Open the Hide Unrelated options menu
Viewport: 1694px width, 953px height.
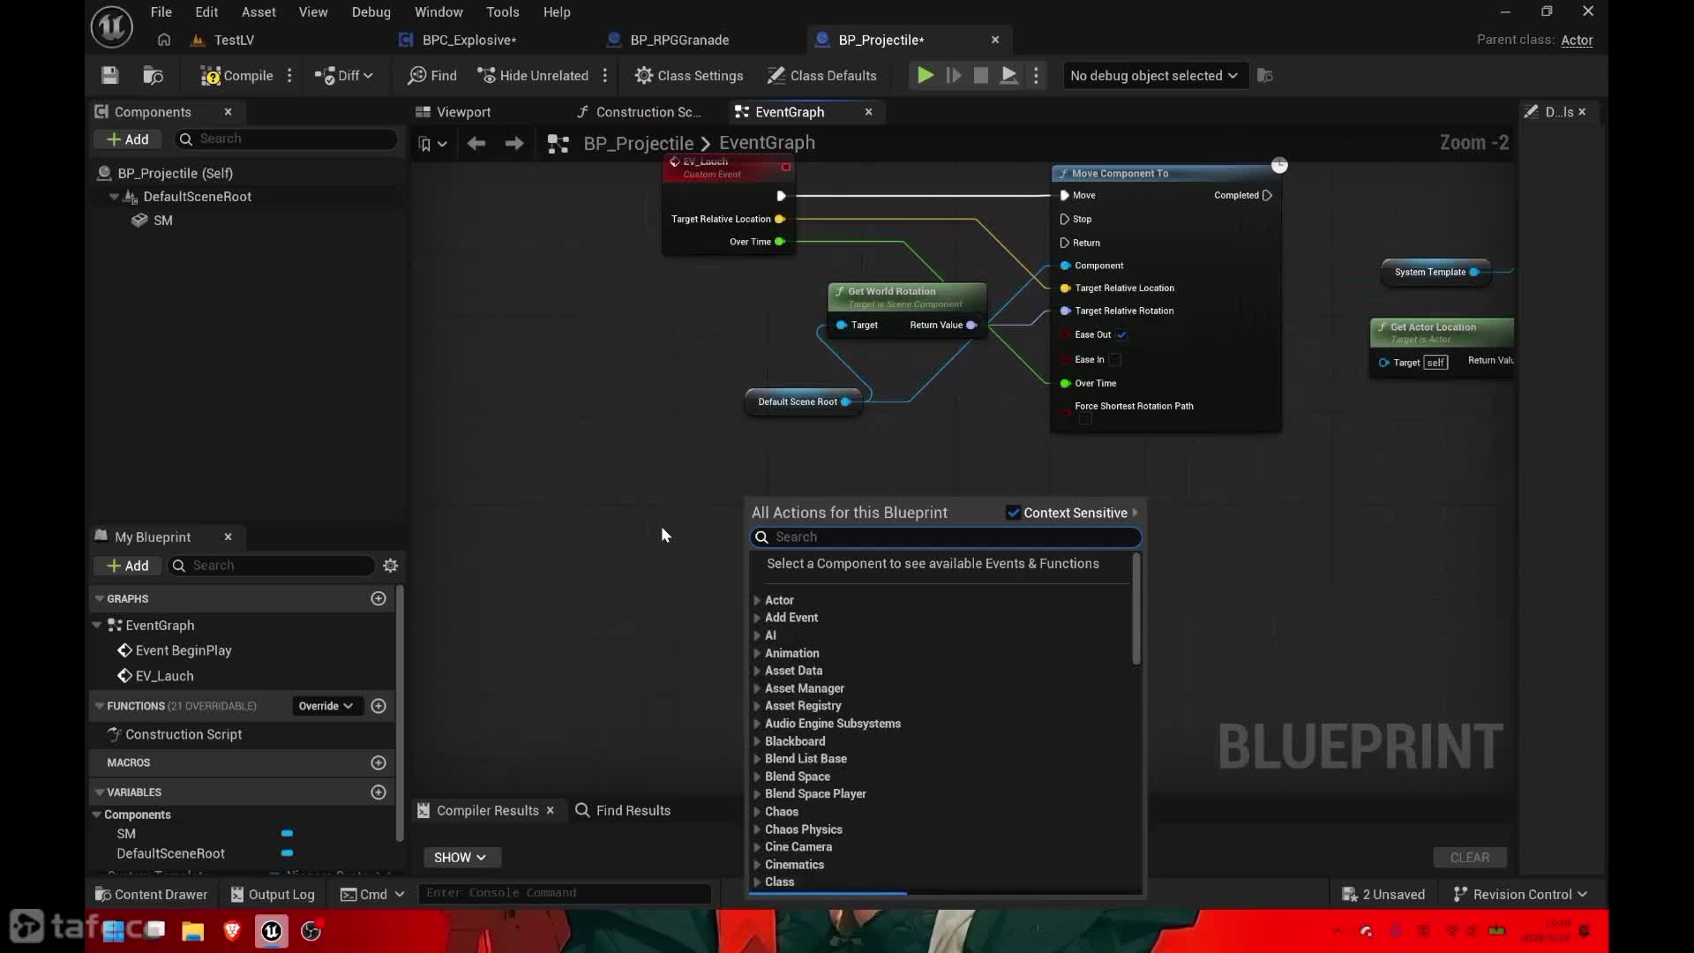point(605,76)
